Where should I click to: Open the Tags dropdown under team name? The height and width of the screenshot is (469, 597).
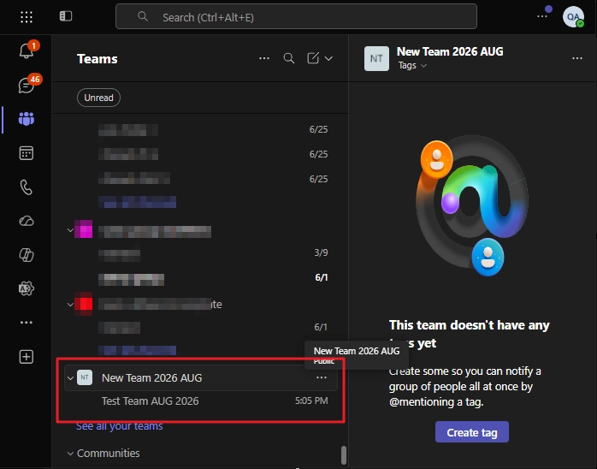[x=412, y=66]
